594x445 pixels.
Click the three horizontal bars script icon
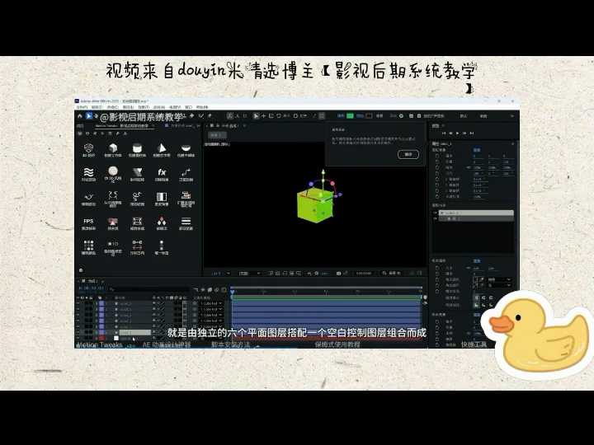click(186, 221)
